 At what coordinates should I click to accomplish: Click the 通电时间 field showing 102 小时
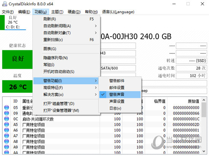(x=192, y=76)
